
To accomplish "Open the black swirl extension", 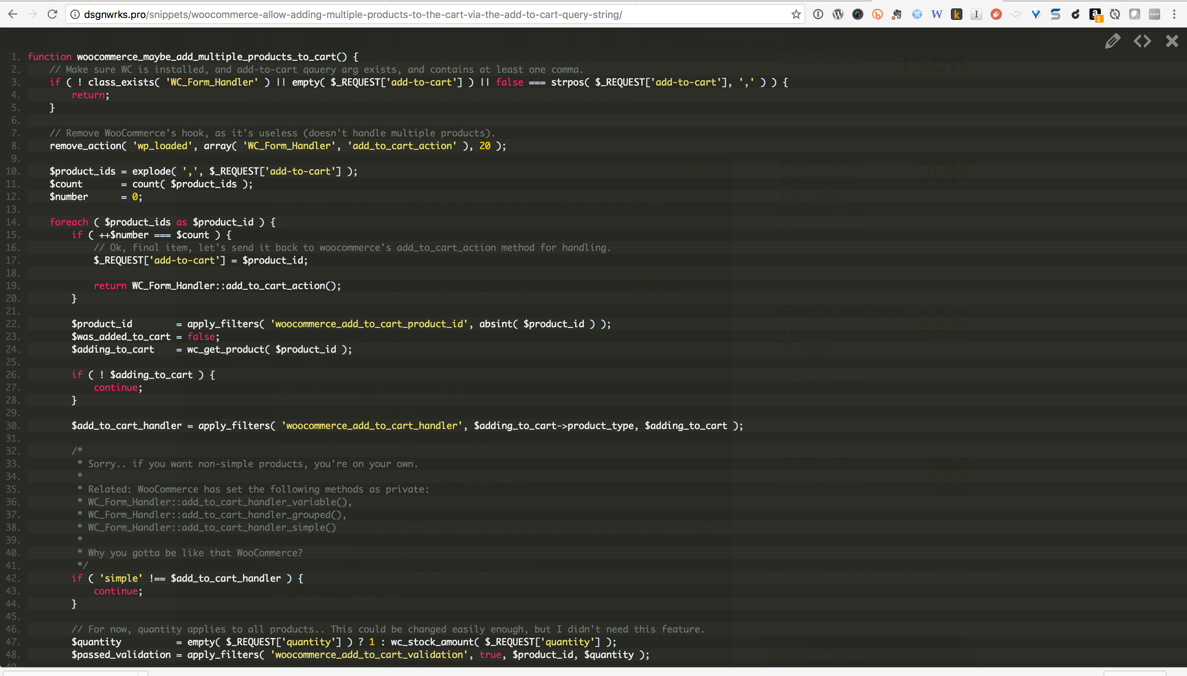I will pos(1075,14).
